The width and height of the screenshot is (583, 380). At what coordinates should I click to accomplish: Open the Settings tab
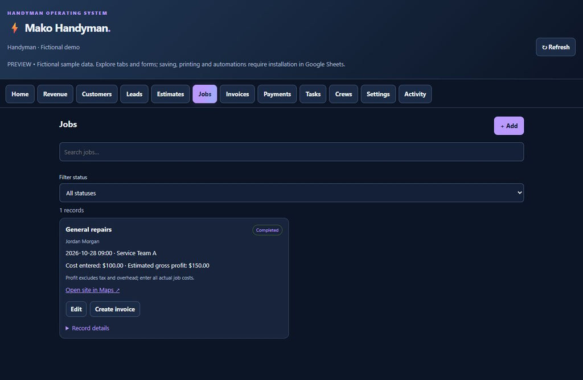tap(378, 94)
